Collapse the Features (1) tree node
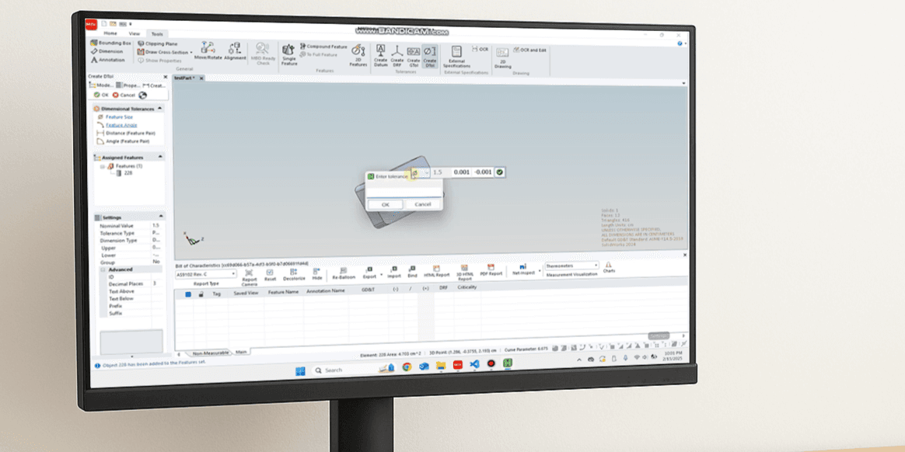The image size is (905, 452). pyautogui.click(x=102, y=166)
